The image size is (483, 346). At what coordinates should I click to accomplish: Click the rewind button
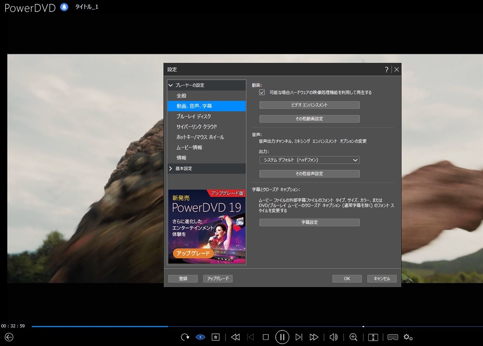[x=235, y=337]
